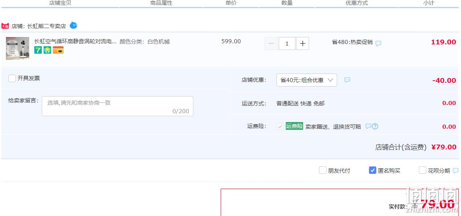Image resolution: width=461 pixels, height=216 pixels.
Task: Click the 商品属性 column header
Action: (x=162, y=3)
